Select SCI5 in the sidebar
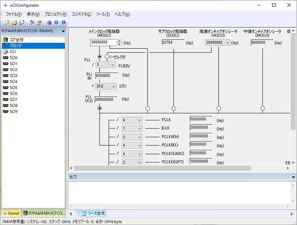The height and width of the screenshot is (225, 297). tap(34, 87)
